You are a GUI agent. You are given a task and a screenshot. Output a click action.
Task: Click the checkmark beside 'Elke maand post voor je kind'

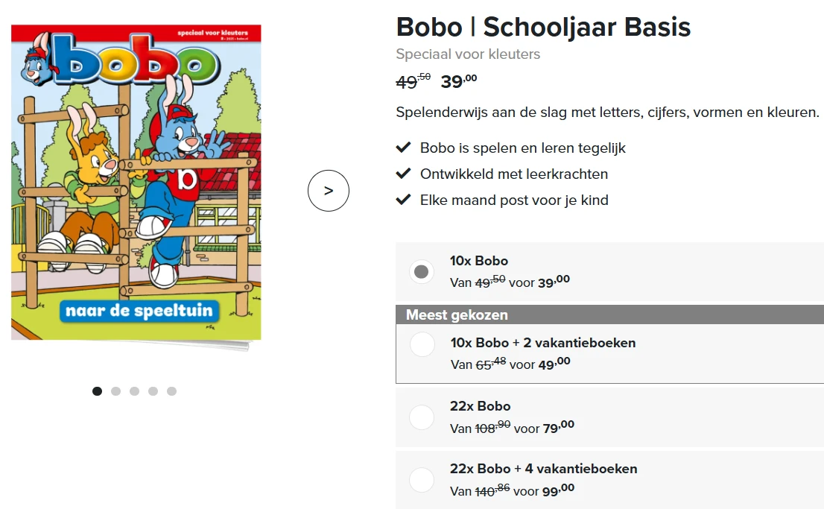pos(403,200)
